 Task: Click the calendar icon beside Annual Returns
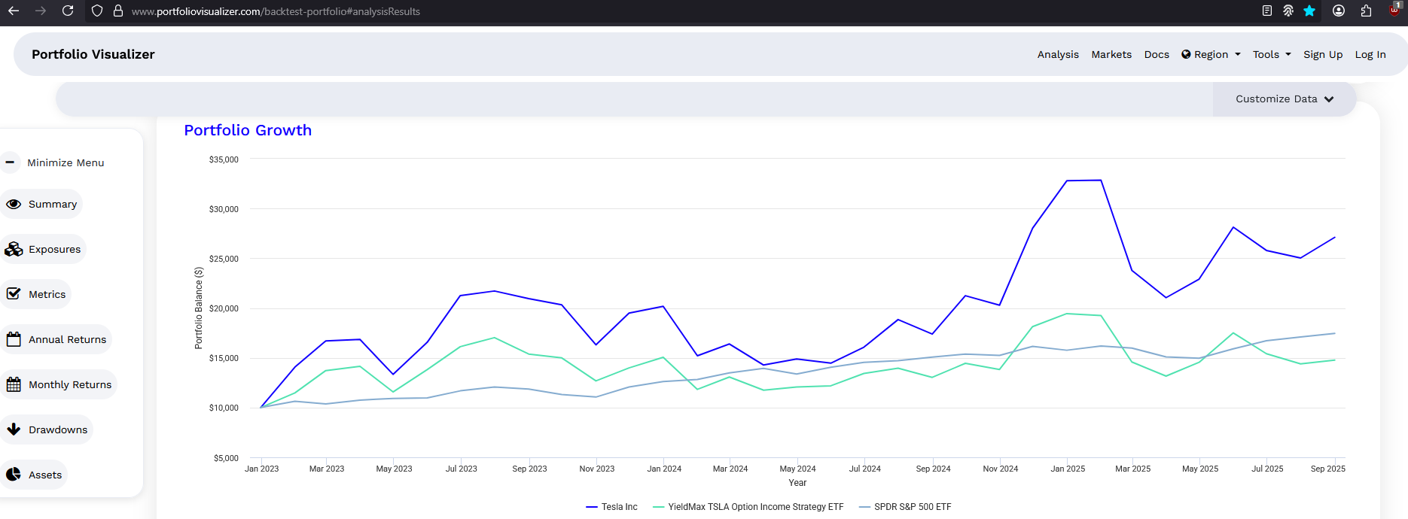[x=14, y=339]
